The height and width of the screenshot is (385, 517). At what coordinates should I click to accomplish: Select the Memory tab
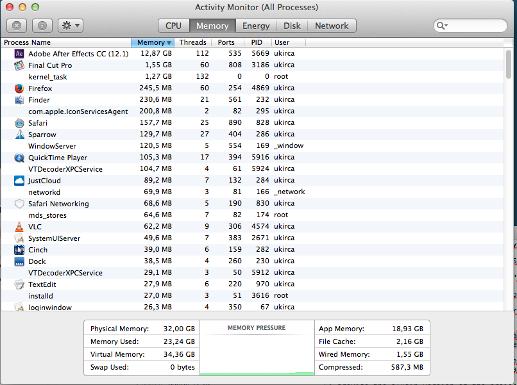point(212,26)
